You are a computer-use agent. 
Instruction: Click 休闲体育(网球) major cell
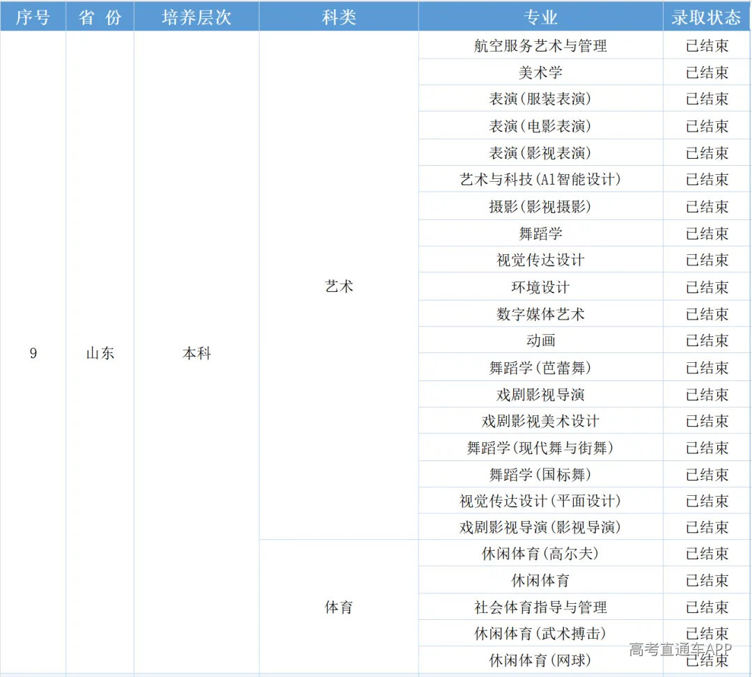pyautogui.click(x=540, y=661)
